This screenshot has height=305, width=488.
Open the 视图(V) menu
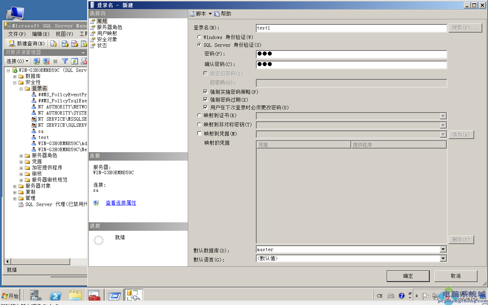tap(64, 34)
